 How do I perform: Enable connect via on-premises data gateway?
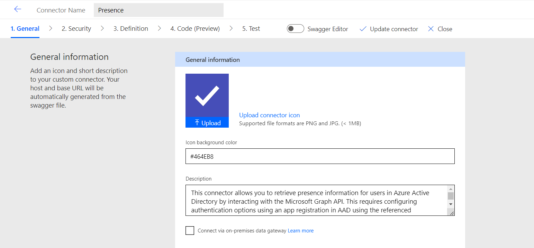(x=190, y=230)
